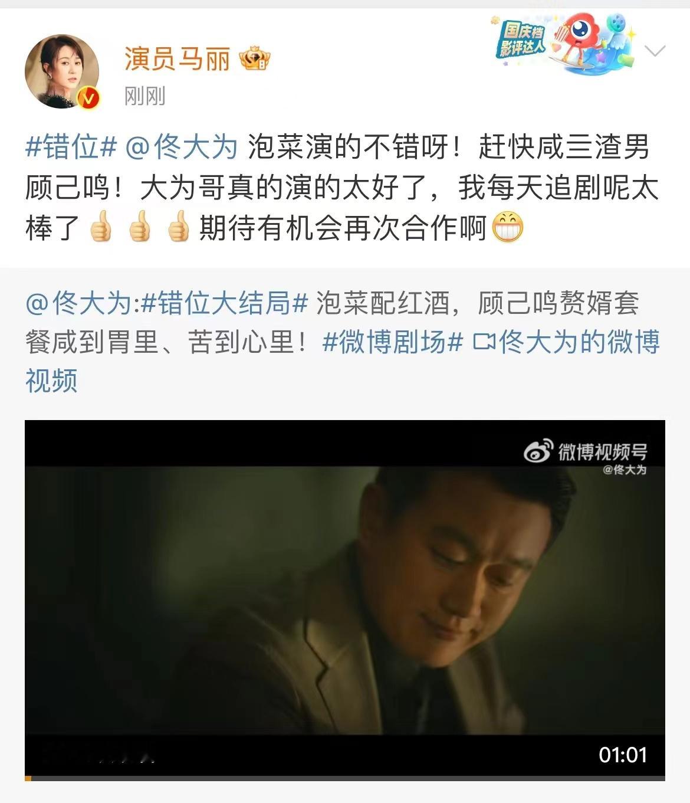The image size is (690, 803).
Task: Open the #微博剧场# hashtag
Action: (392, 342)
